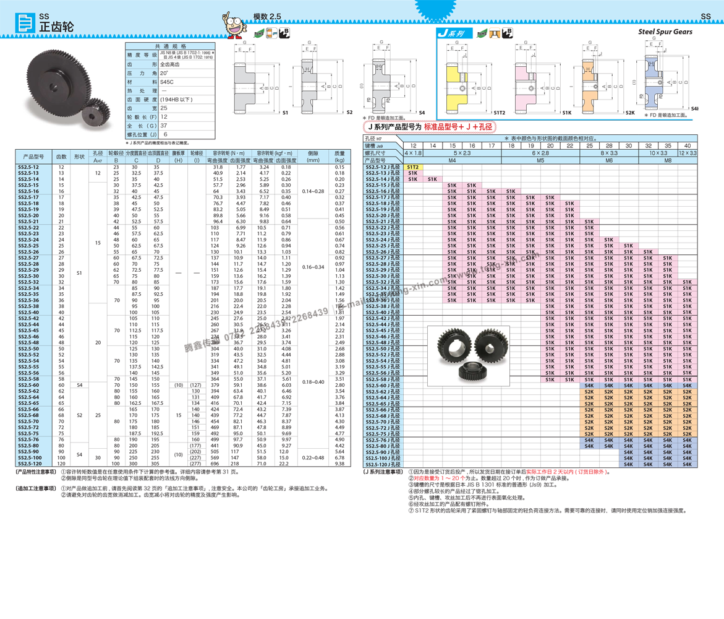This screenshot has width=724, height=619.
Task: Click the blue document icon beside 正齿轮
Action: coord(25,23)
